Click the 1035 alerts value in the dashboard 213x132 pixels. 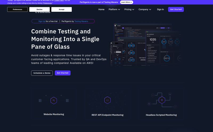click(153, 40)
